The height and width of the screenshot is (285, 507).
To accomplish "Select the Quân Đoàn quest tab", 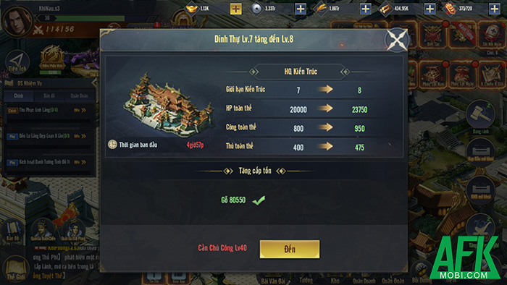I will coord(79,96).
